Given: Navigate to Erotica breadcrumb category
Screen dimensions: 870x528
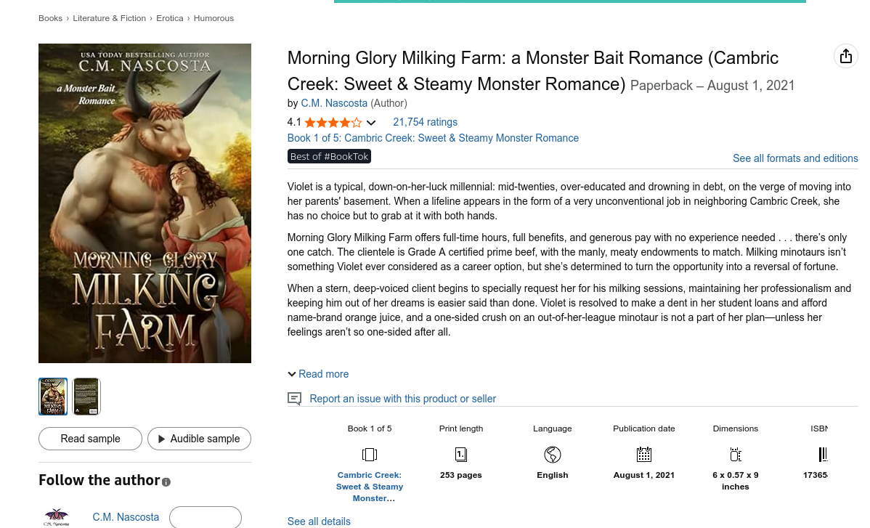Looking at the screenshot, I should (x=170, y=18).
